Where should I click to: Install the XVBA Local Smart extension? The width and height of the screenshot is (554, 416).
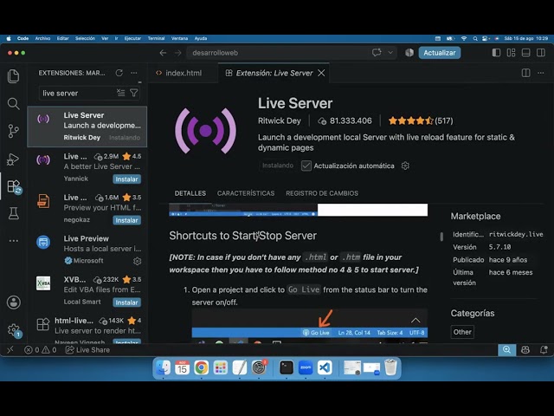127,302
